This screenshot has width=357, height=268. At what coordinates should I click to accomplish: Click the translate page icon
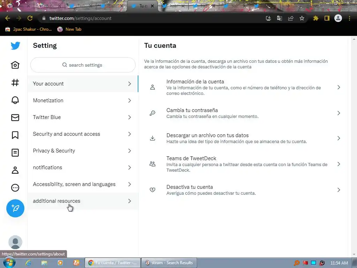pos(280,18)
